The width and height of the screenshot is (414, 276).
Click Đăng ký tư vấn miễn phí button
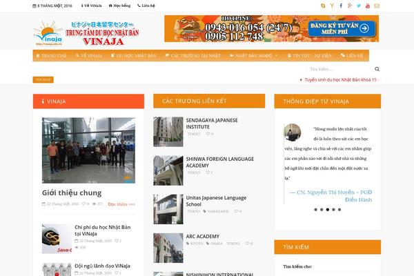coord(342,28)
